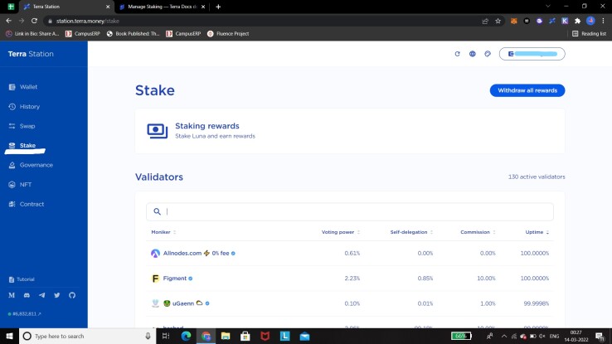Open Terra's Medium link icon

coord(12,295)
